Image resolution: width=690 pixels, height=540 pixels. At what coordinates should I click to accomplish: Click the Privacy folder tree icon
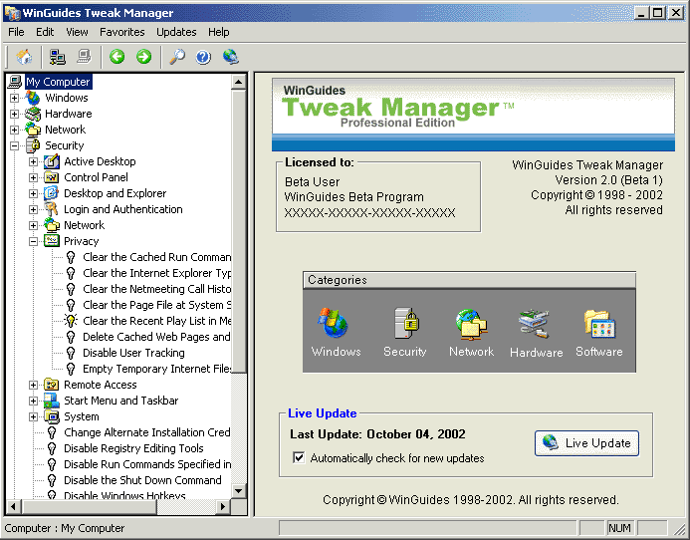click(52, 241)
